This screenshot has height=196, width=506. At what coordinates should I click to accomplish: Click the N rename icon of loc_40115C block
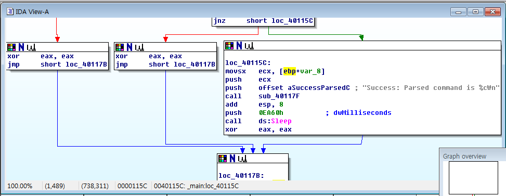point(239,46)
